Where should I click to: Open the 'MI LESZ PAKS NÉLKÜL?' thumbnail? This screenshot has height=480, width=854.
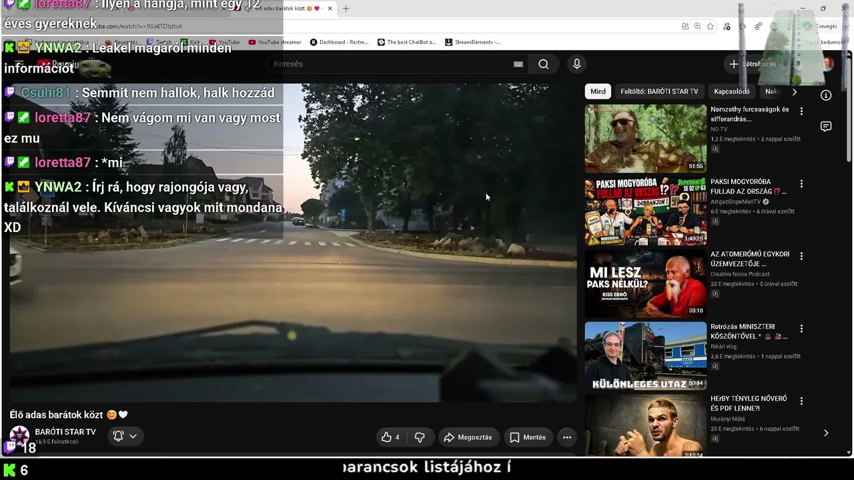pos(645,283)
